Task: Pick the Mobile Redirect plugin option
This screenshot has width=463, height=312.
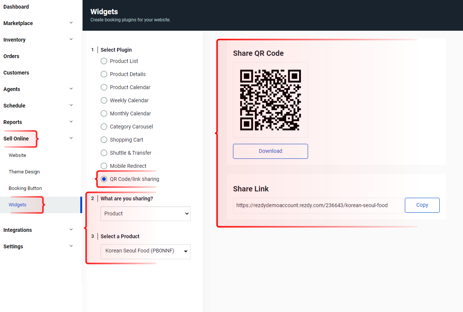Action: point(104,166)
